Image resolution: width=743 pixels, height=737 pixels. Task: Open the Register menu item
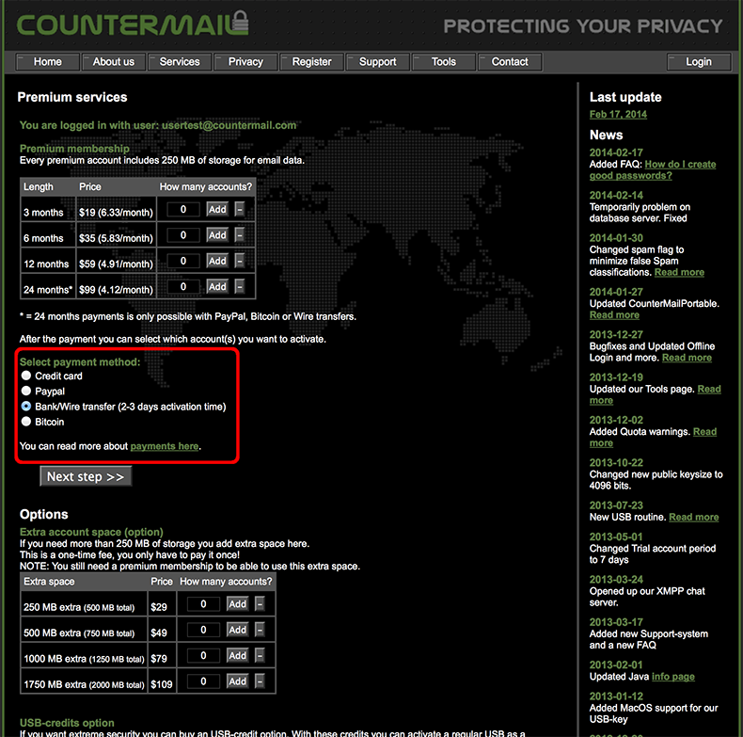[312, 62]
